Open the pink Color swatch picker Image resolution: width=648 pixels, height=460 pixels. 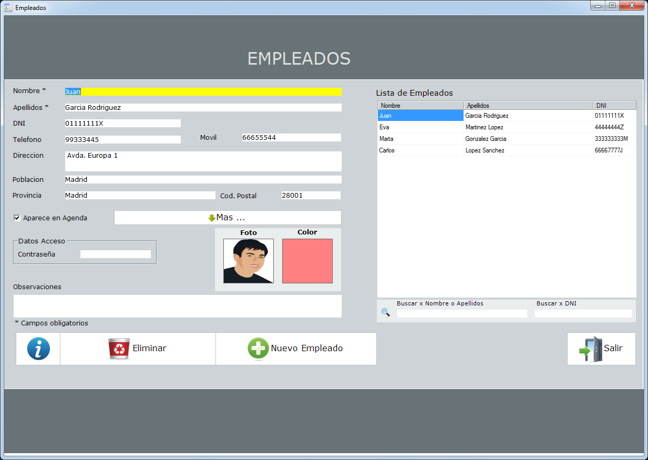click(307, 261)
